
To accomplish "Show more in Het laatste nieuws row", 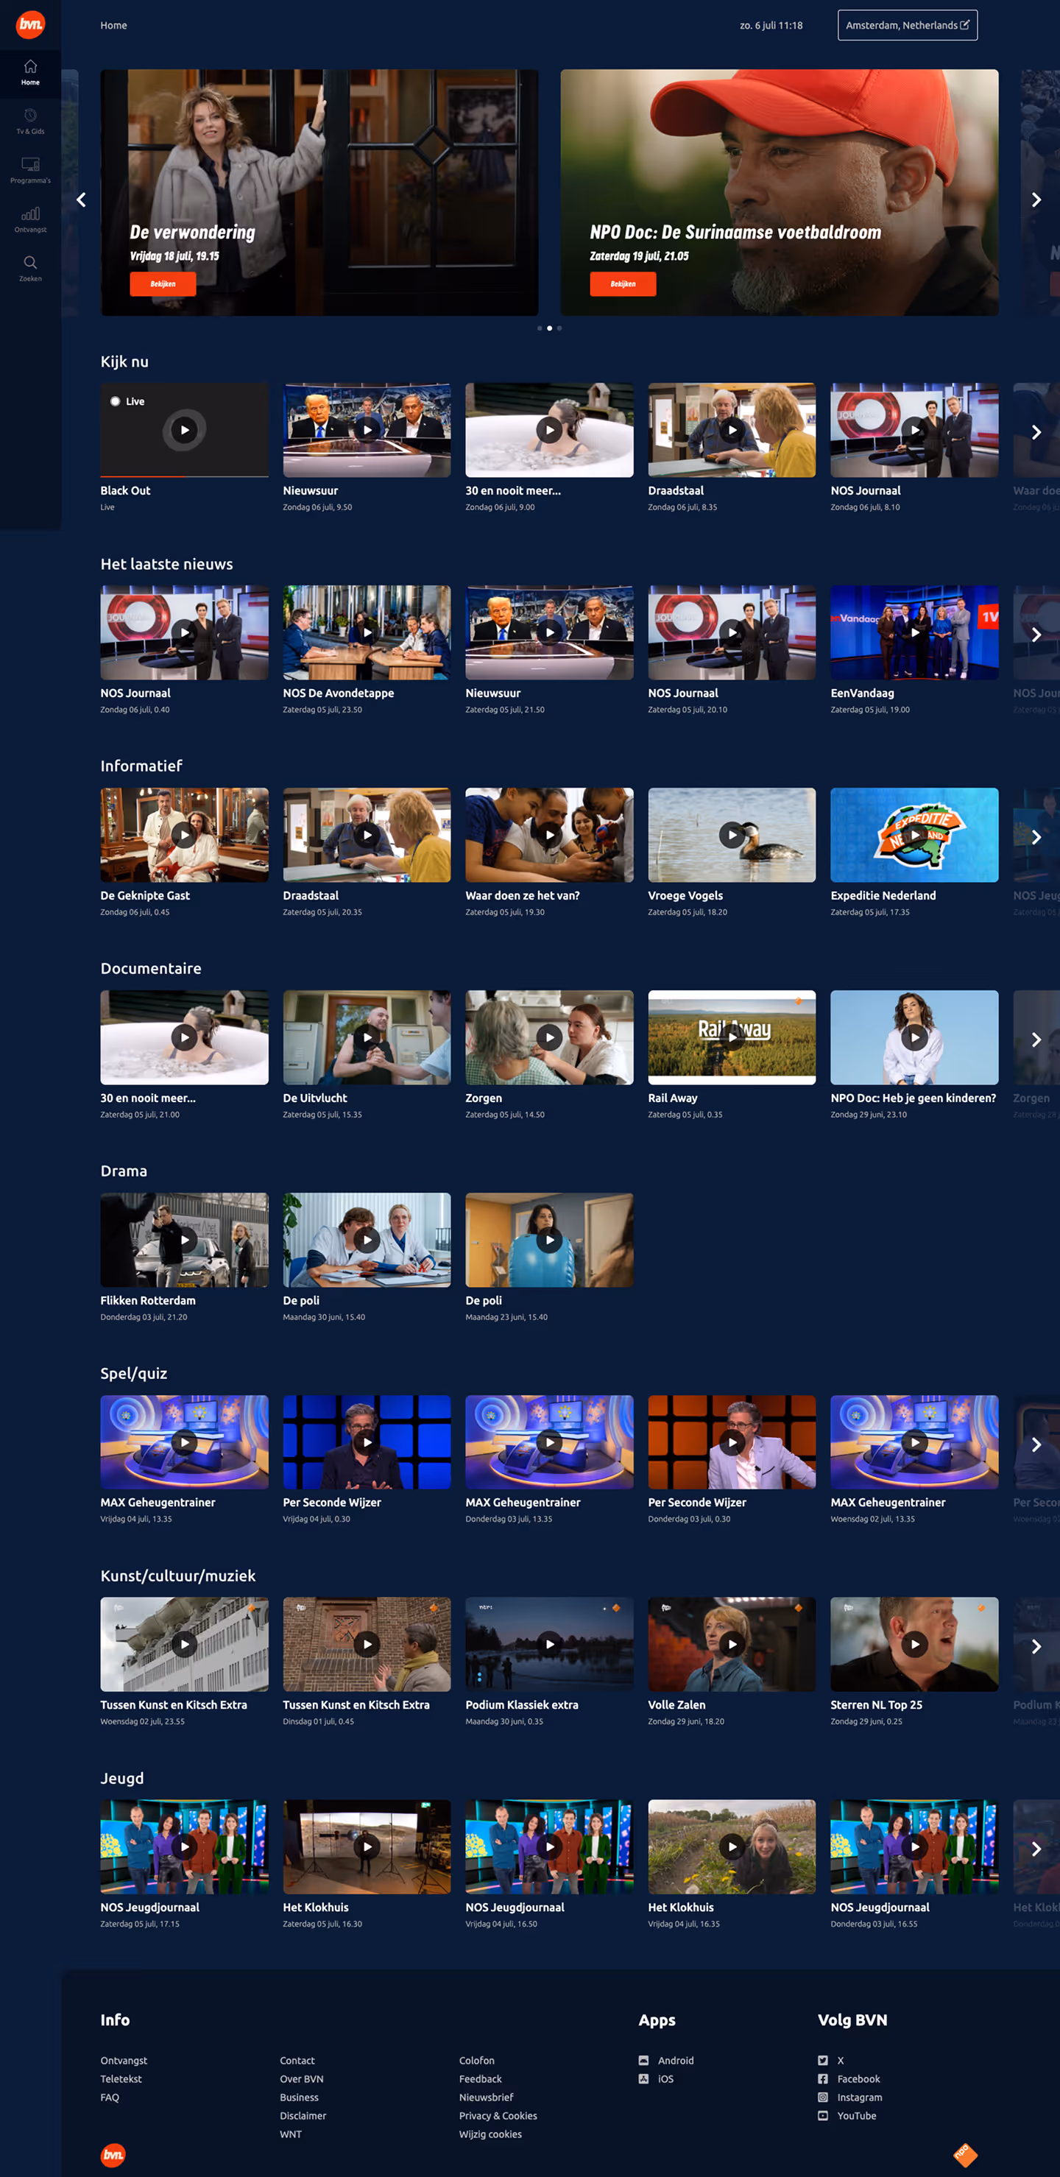I will (1036, 635).
